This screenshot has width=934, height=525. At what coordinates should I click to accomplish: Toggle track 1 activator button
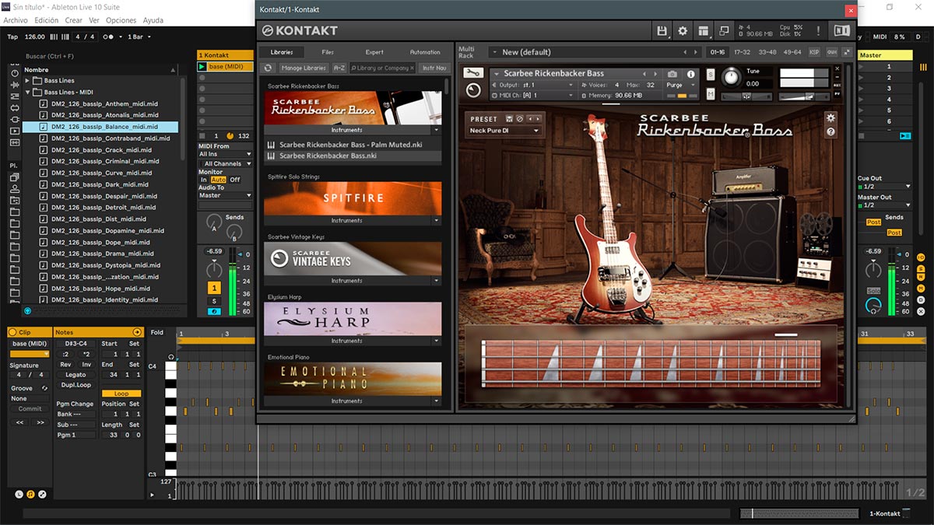214,288
